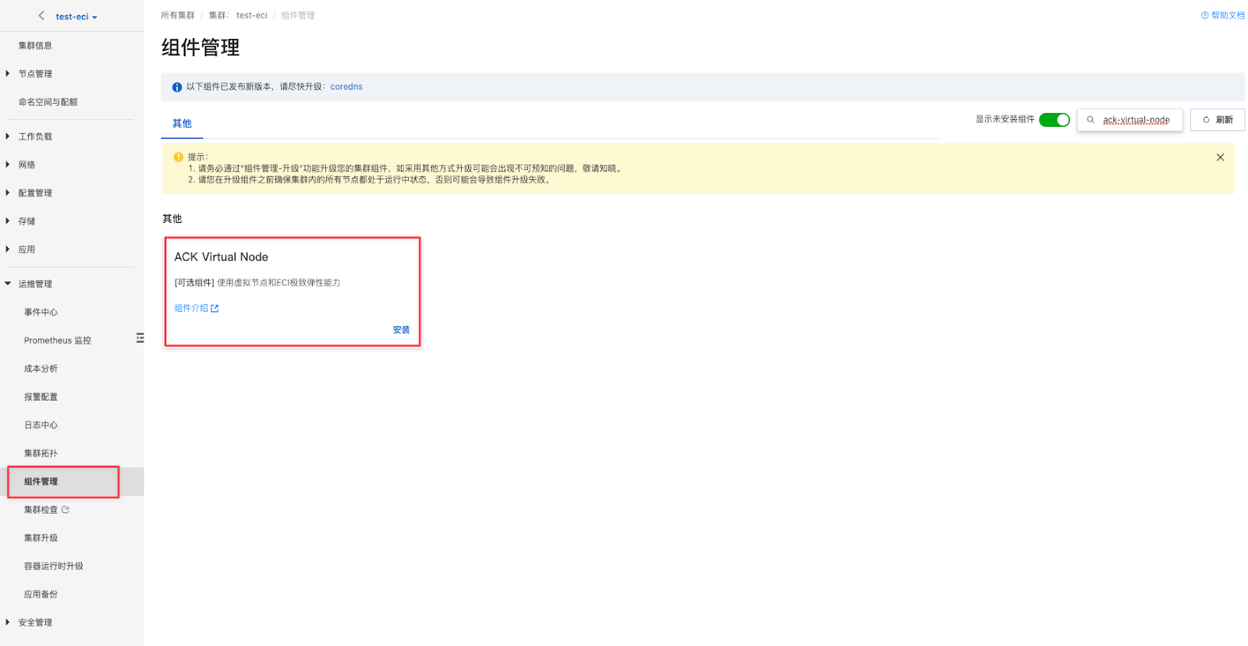Click the help document question icon
This screenshot has height=646, width=1248.
pyautogui.click(x=1204, y=16)
